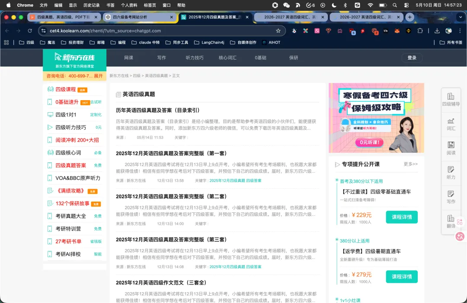Switch to 四级真题 PDF下载 tab

tap(63, 17)
